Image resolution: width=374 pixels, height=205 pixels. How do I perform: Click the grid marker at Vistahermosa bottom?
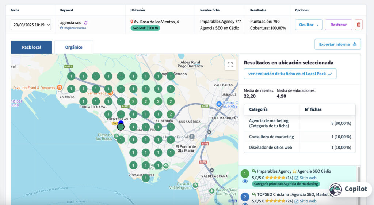point(146,178)
